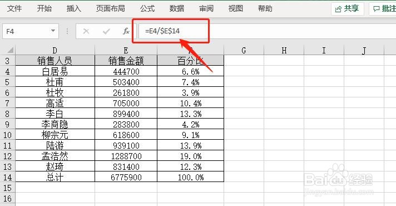Select column I header

pyautogui.click(x=324, y=50)
